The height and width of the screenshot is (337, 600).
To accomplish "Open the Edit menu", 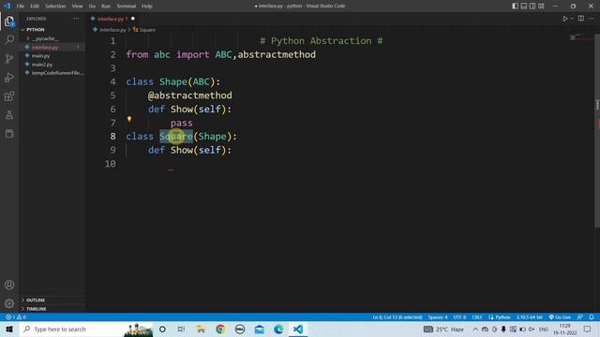I will pos(35,6).
